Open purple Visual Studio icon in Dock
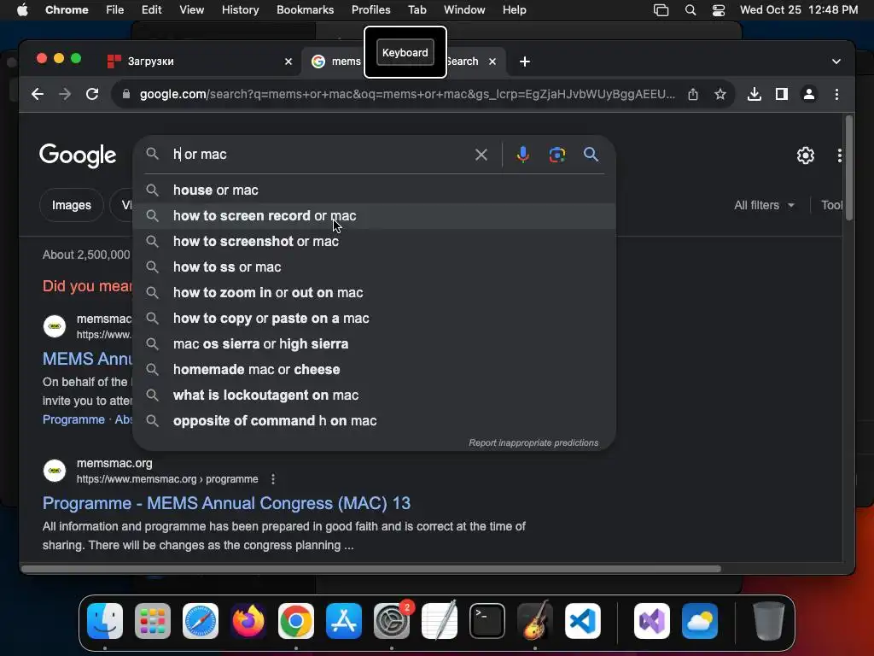Viewport: 874px width, 656px height. 651,621
